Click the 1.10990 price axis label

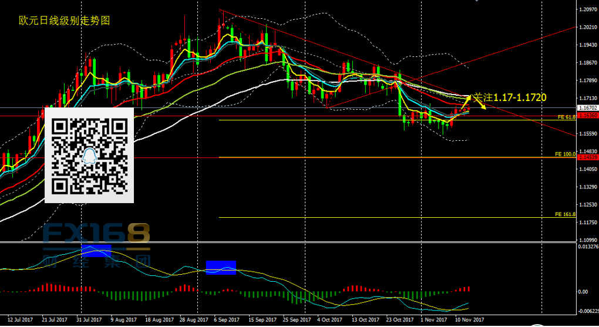coord(588,241)
